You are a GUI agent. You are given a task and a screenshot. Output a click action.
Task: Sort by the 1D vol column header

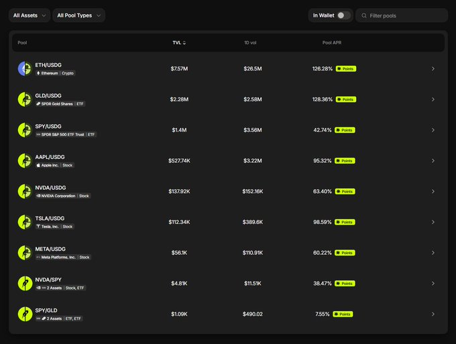coord(250,43)
